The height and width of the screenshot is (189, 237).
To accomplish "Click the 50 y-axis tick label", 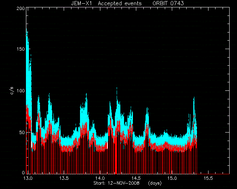I will point(22,133).
